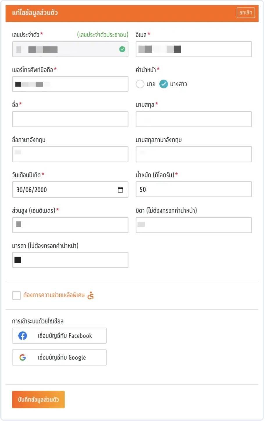265x421 pixels.
Task: Click ยกเลิก button in orange header
Action: pos(246,13)
